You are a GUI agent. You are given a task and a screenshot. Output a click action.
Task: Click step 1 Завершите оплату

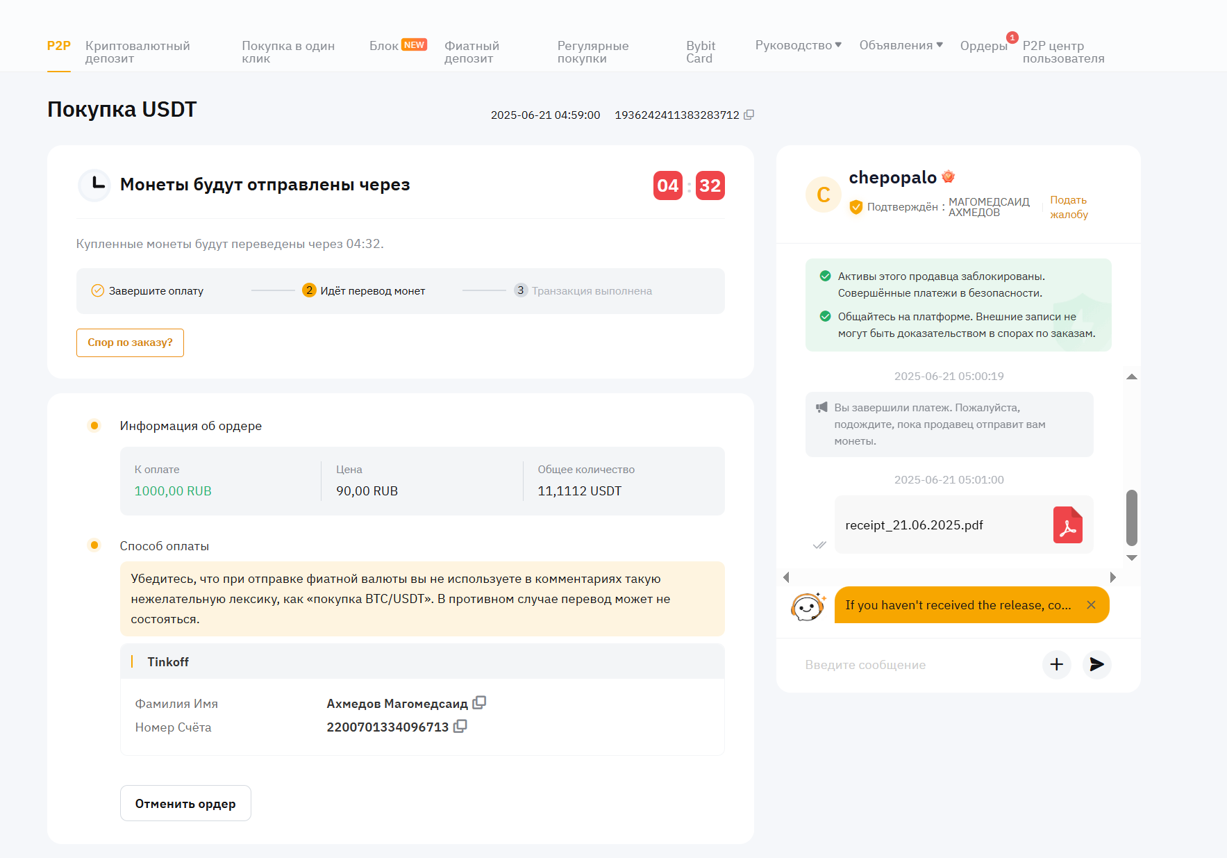[147, 291]
